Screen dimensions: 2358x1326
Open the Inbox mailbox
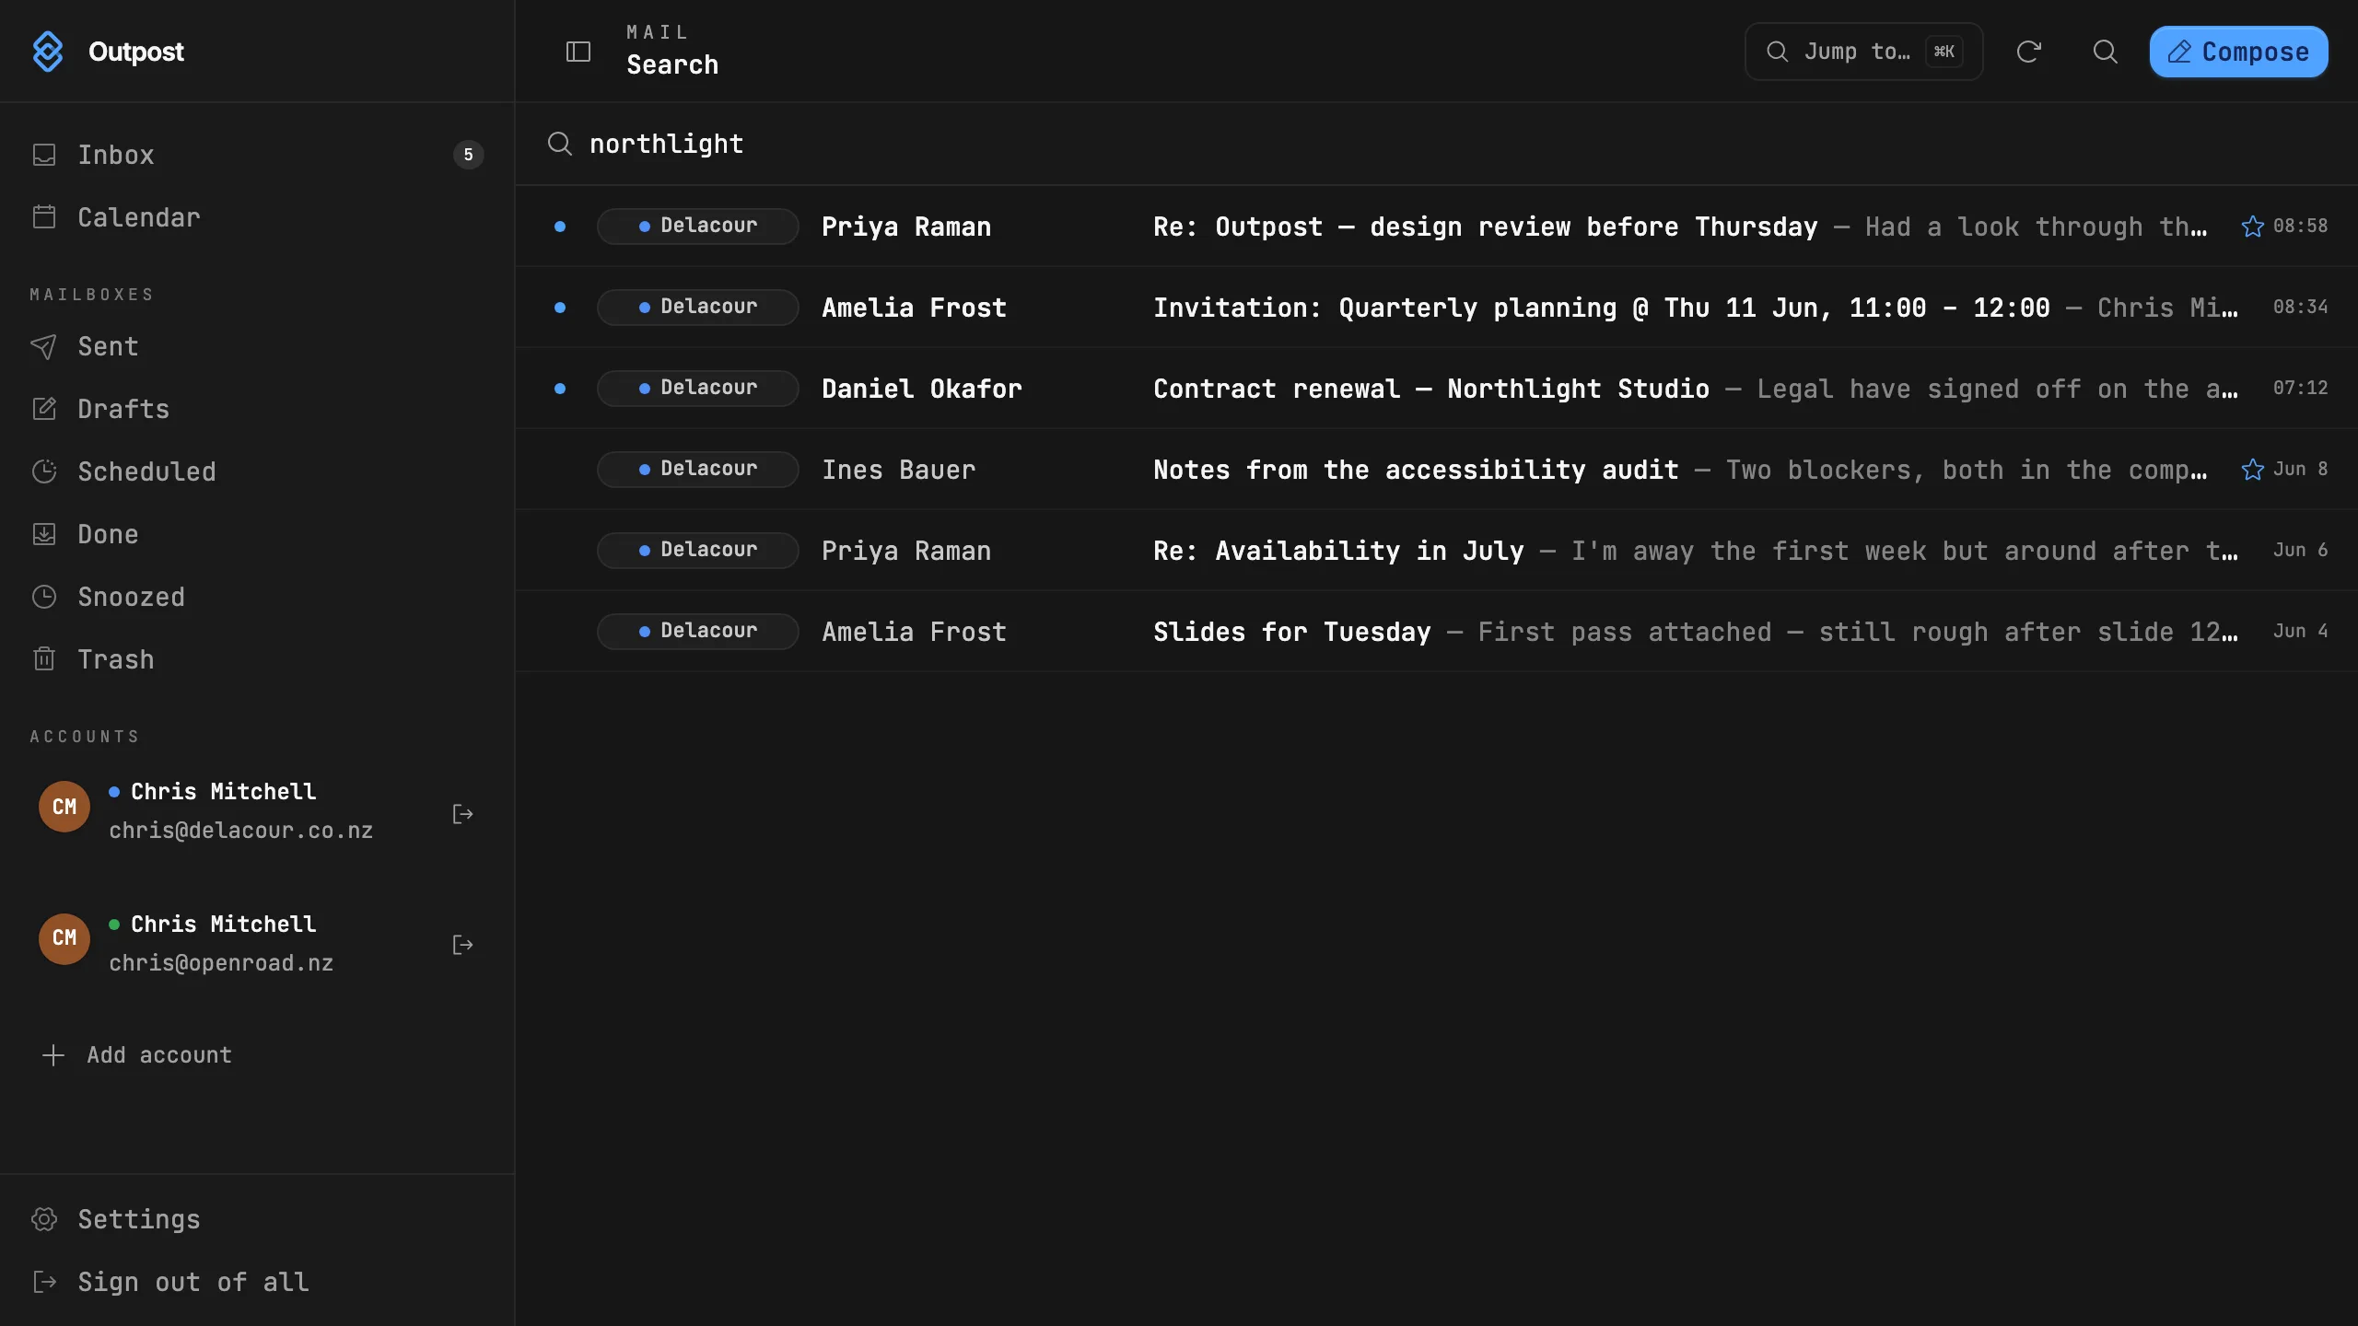[257, 155]
